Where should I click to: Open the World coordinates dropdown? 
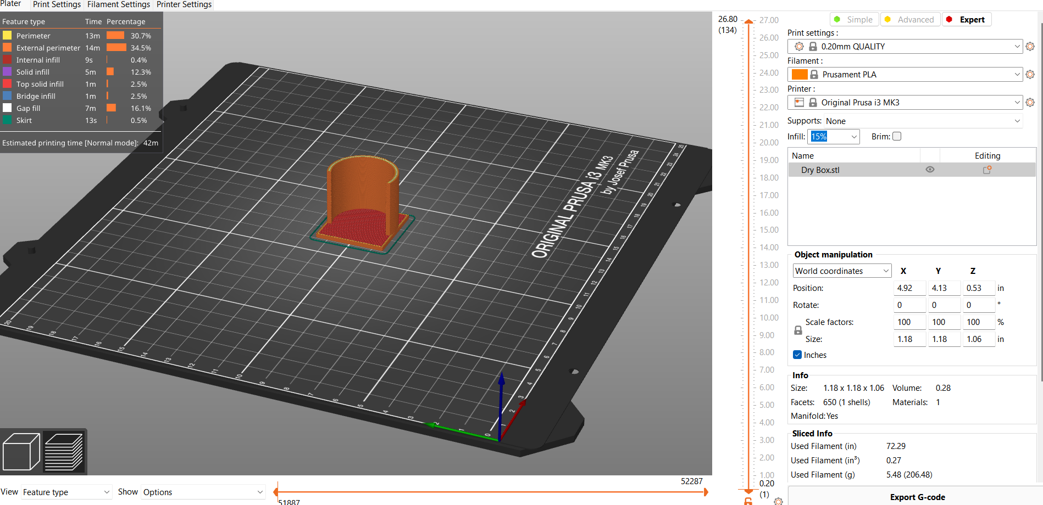point(841,271)
